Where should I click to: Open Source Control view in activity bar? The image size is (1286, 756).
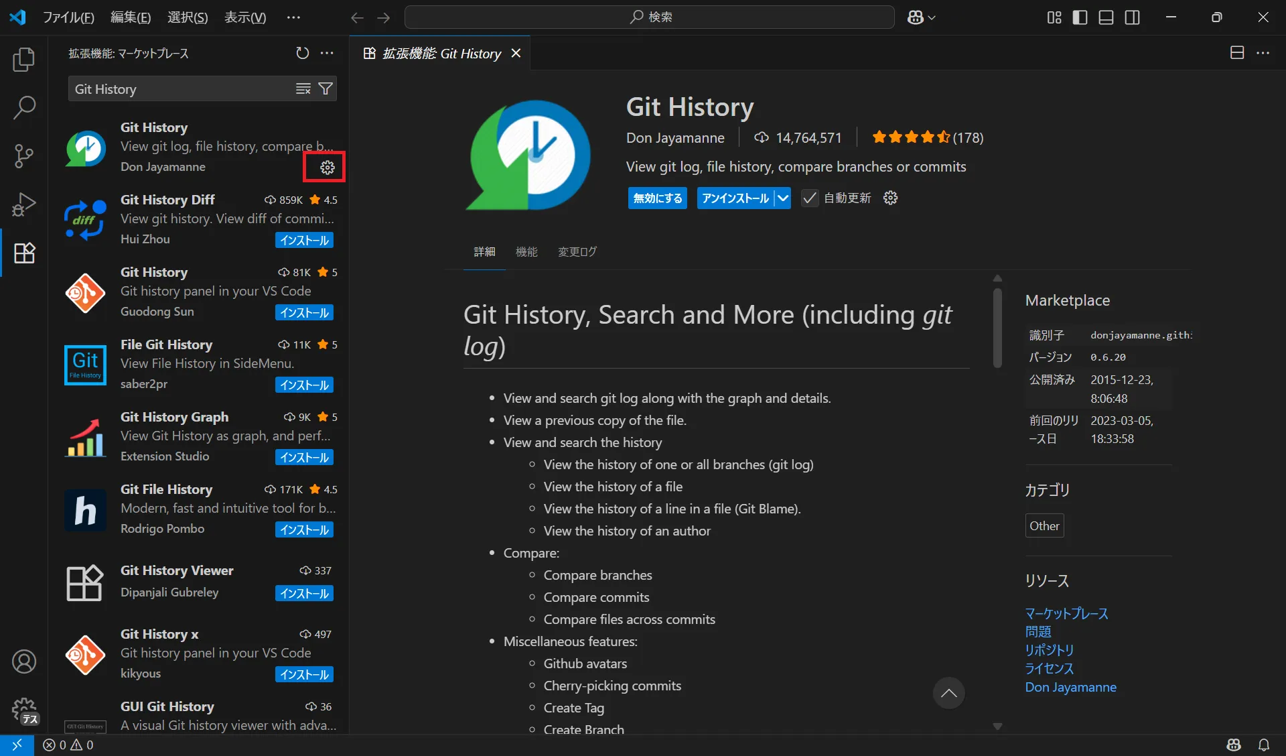(x=24, y=156)
